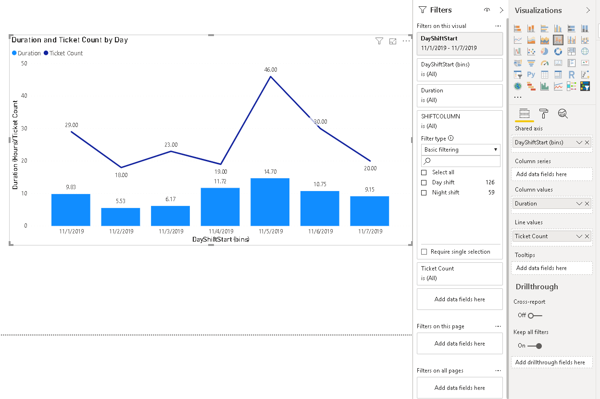Check the Day shift checkbox
This screenshot has width=600, height=399.
(424, 182)
